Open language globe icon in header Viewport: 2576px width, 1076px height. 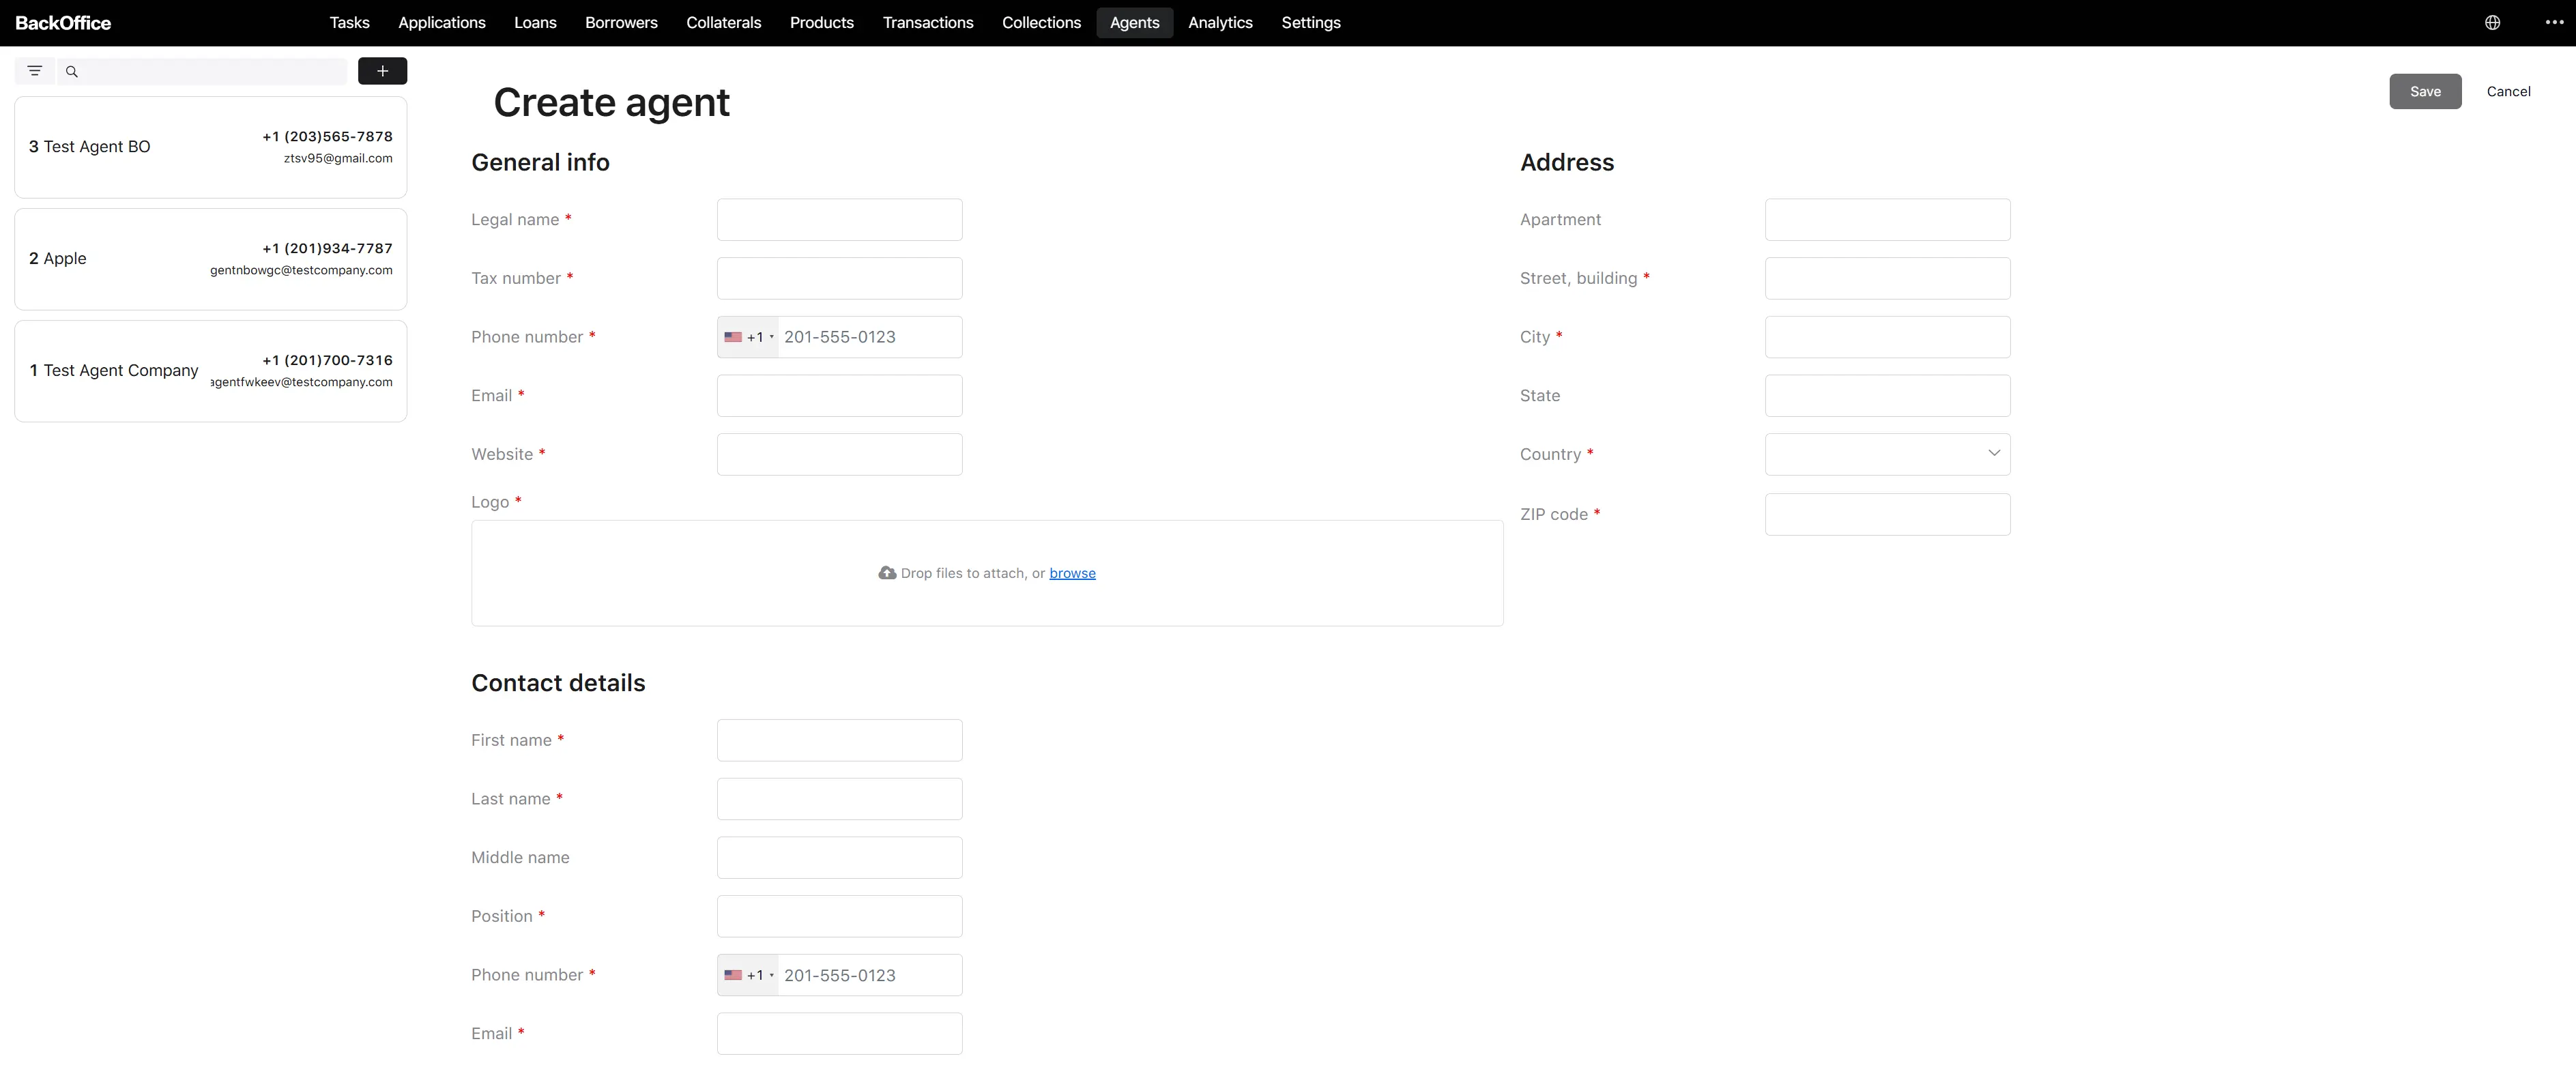(2492, 22)
